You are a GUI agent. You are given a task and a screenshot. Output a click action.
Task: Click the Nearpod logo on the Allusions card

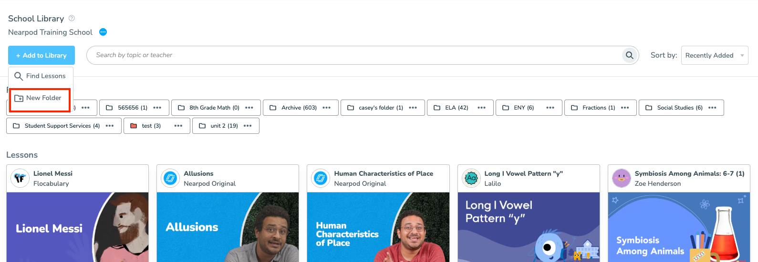[170, 178]
